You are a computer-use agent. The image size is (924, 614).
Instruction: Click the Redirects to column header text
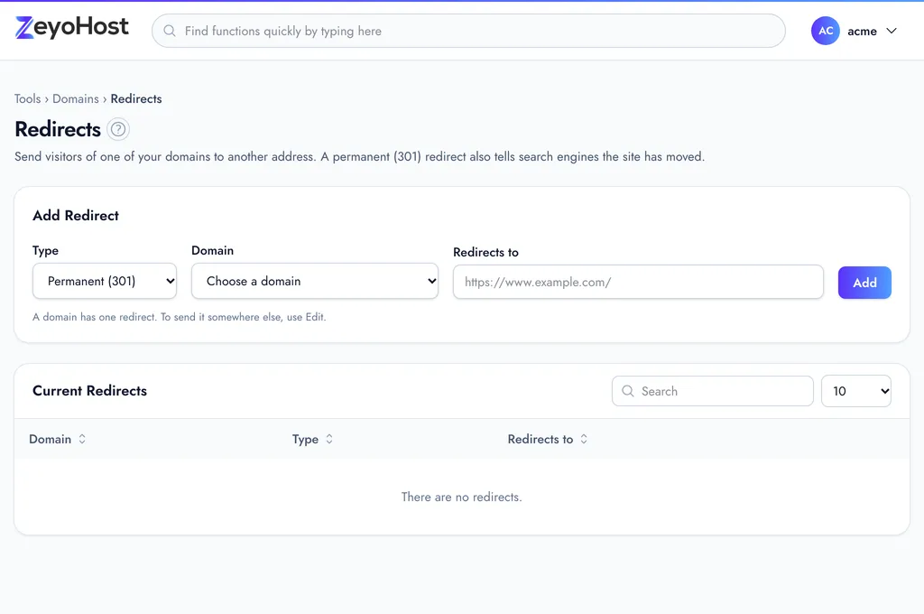(541, 439)
